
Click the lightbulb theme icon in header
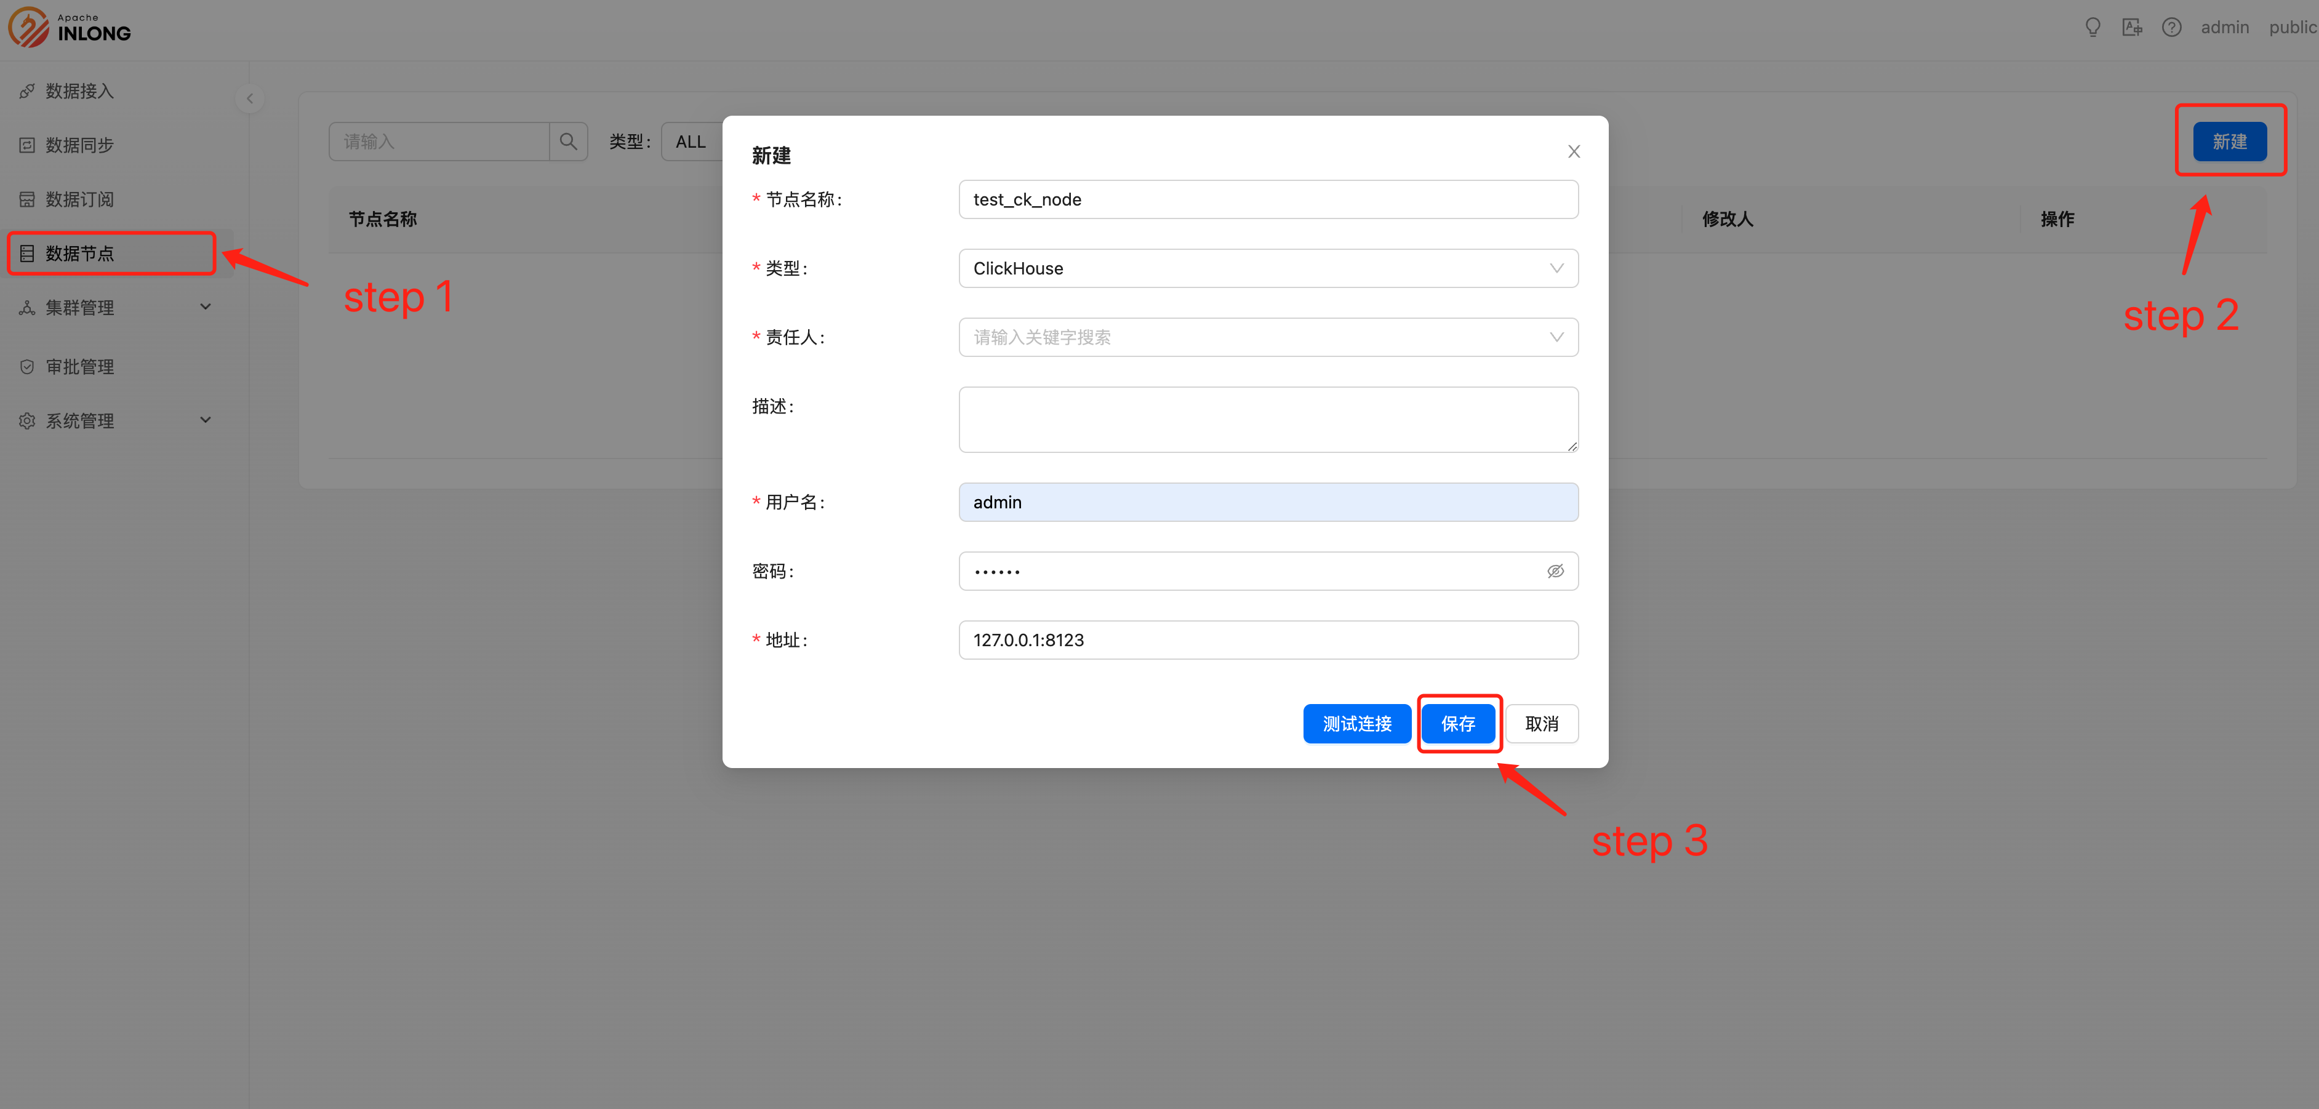point(2092,27)
